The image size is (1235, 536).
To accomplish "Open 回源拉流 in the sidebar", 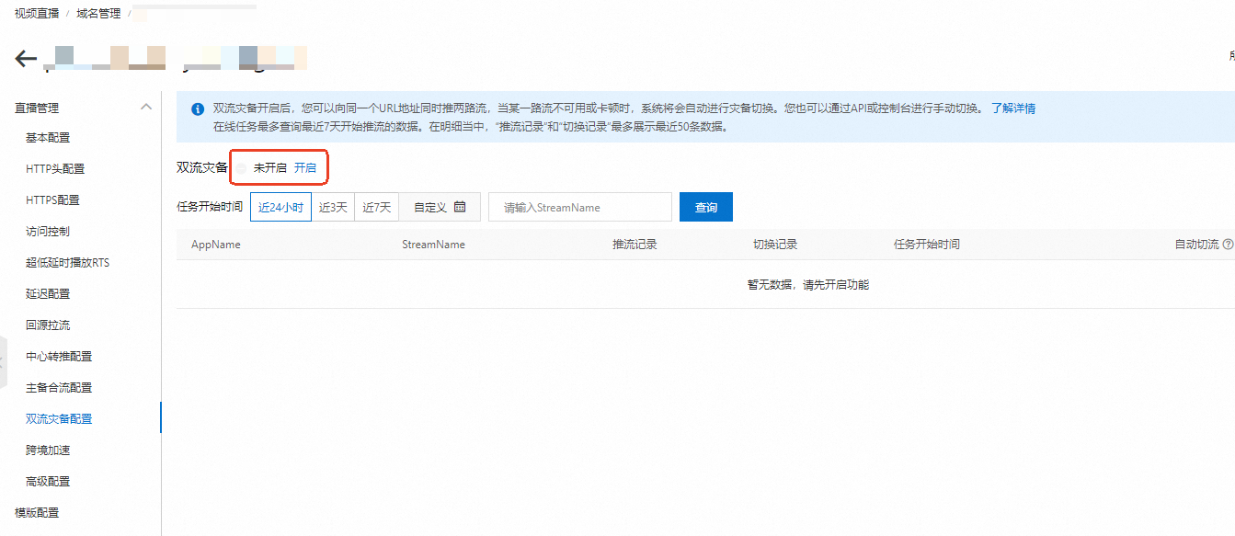I will click(x=48, y=325).
